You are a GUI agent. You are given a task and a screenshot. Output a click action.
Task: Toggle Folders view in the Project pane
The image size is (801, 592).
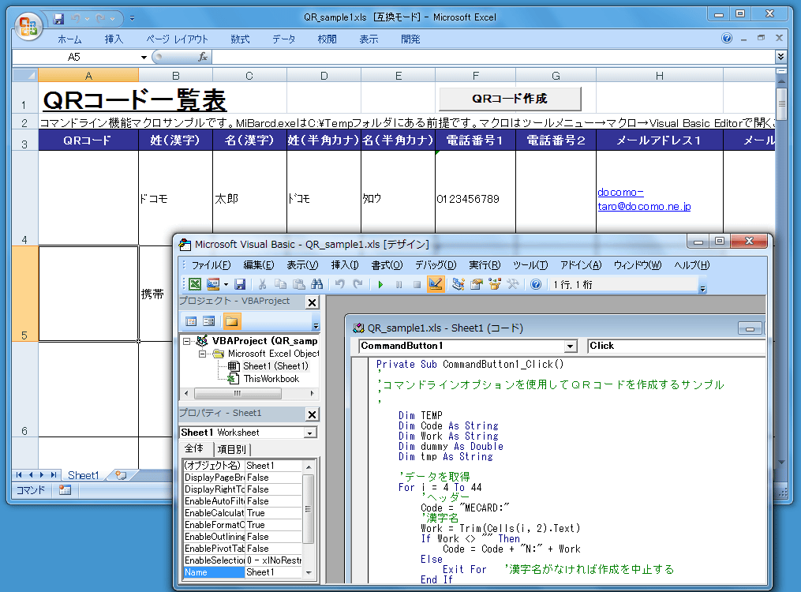pyautogui.click(x=231, y=321)
